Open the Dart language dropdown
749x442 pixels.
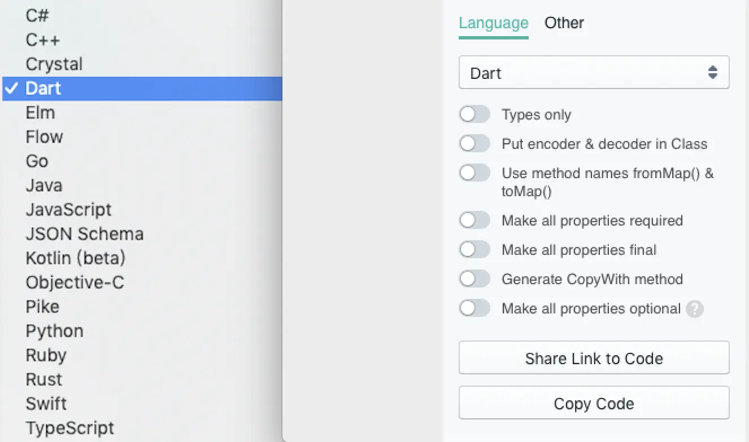[x=594, y=72]
